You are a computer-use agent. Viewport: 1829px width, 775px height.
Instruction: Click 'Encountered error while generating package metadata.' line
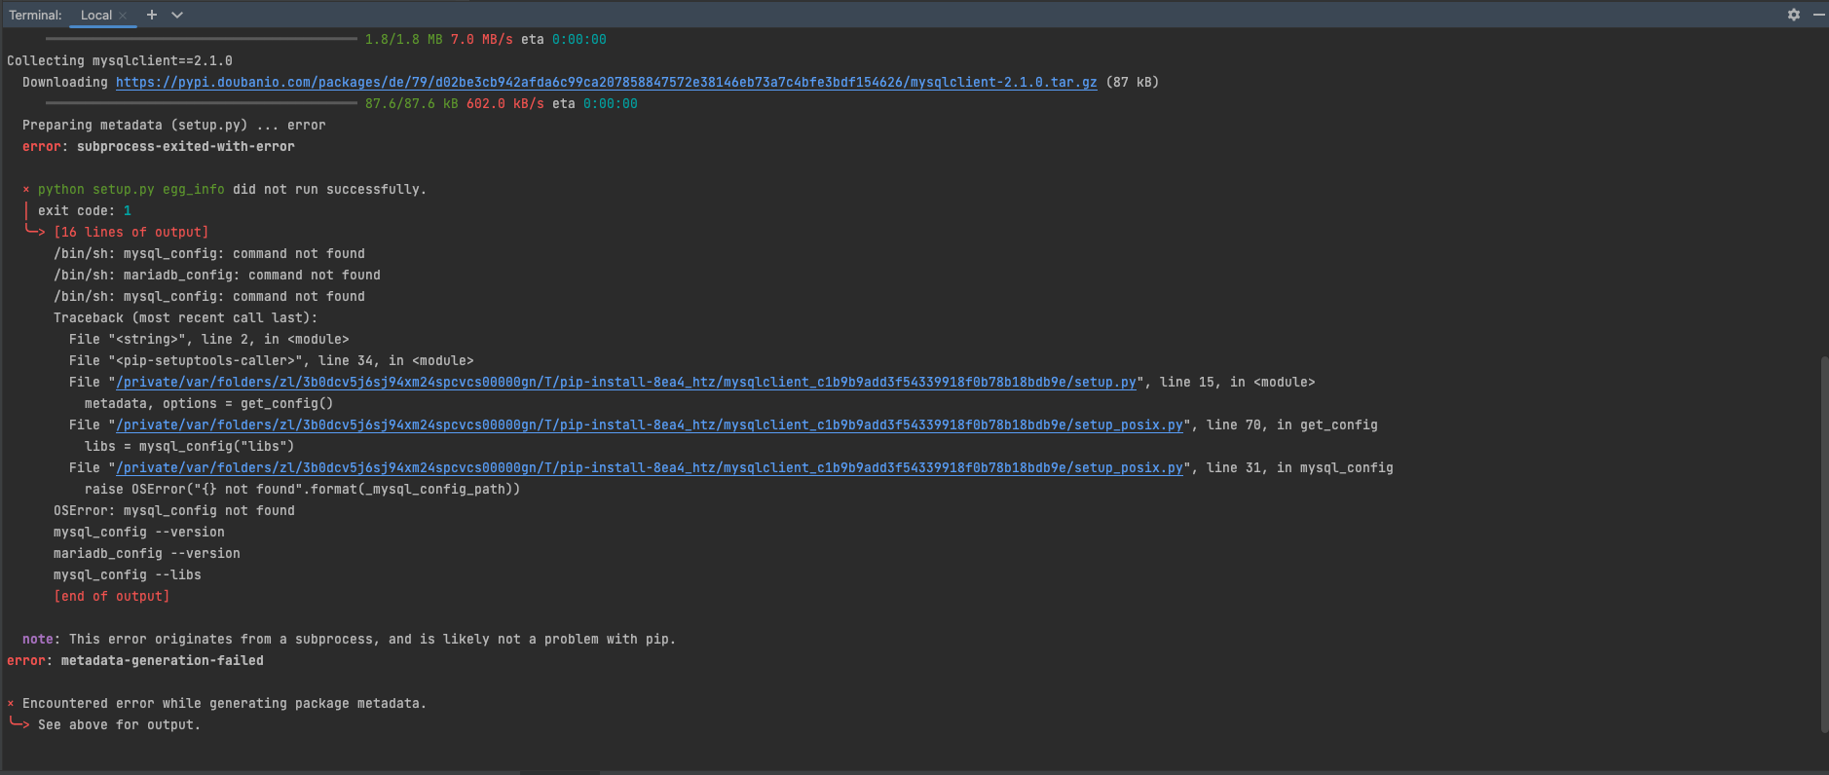(x=225, y=703)
